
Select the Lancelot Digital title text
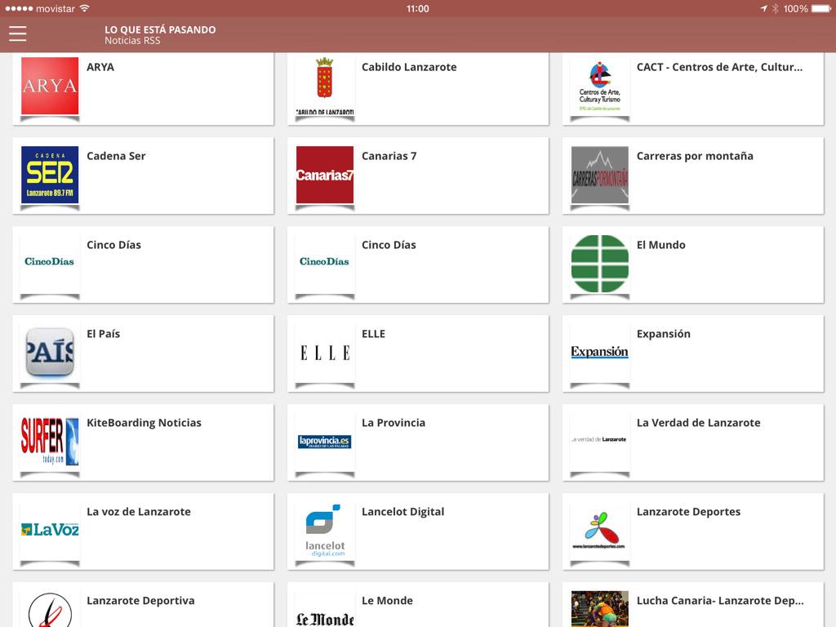pos(402,512)
